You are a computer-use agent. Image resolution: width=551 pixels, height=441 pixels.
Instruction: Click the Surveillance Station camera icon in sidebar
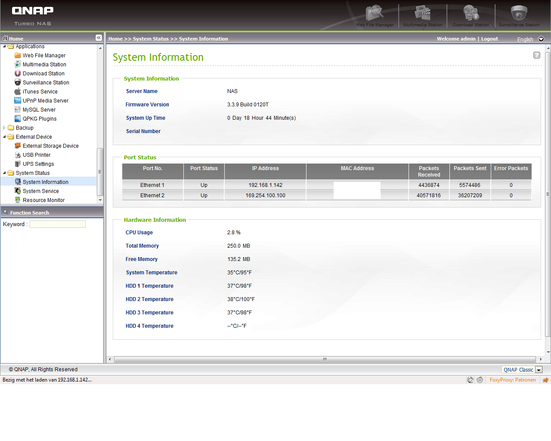pos(18,82)
